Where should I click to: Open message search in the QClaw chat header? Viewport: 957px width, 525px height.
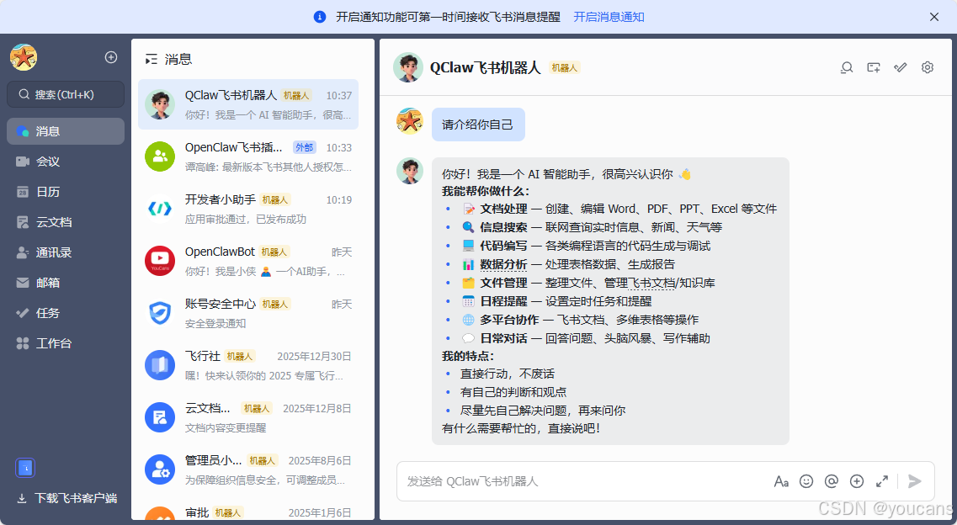tap(846, 67)
